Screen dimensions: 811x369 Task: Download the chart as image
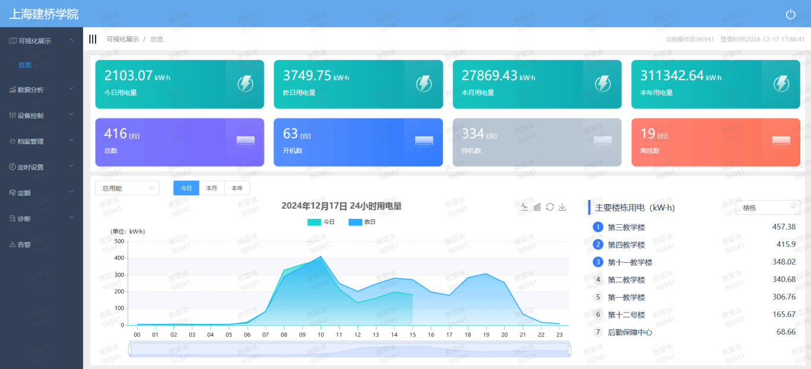coord(562,207)
